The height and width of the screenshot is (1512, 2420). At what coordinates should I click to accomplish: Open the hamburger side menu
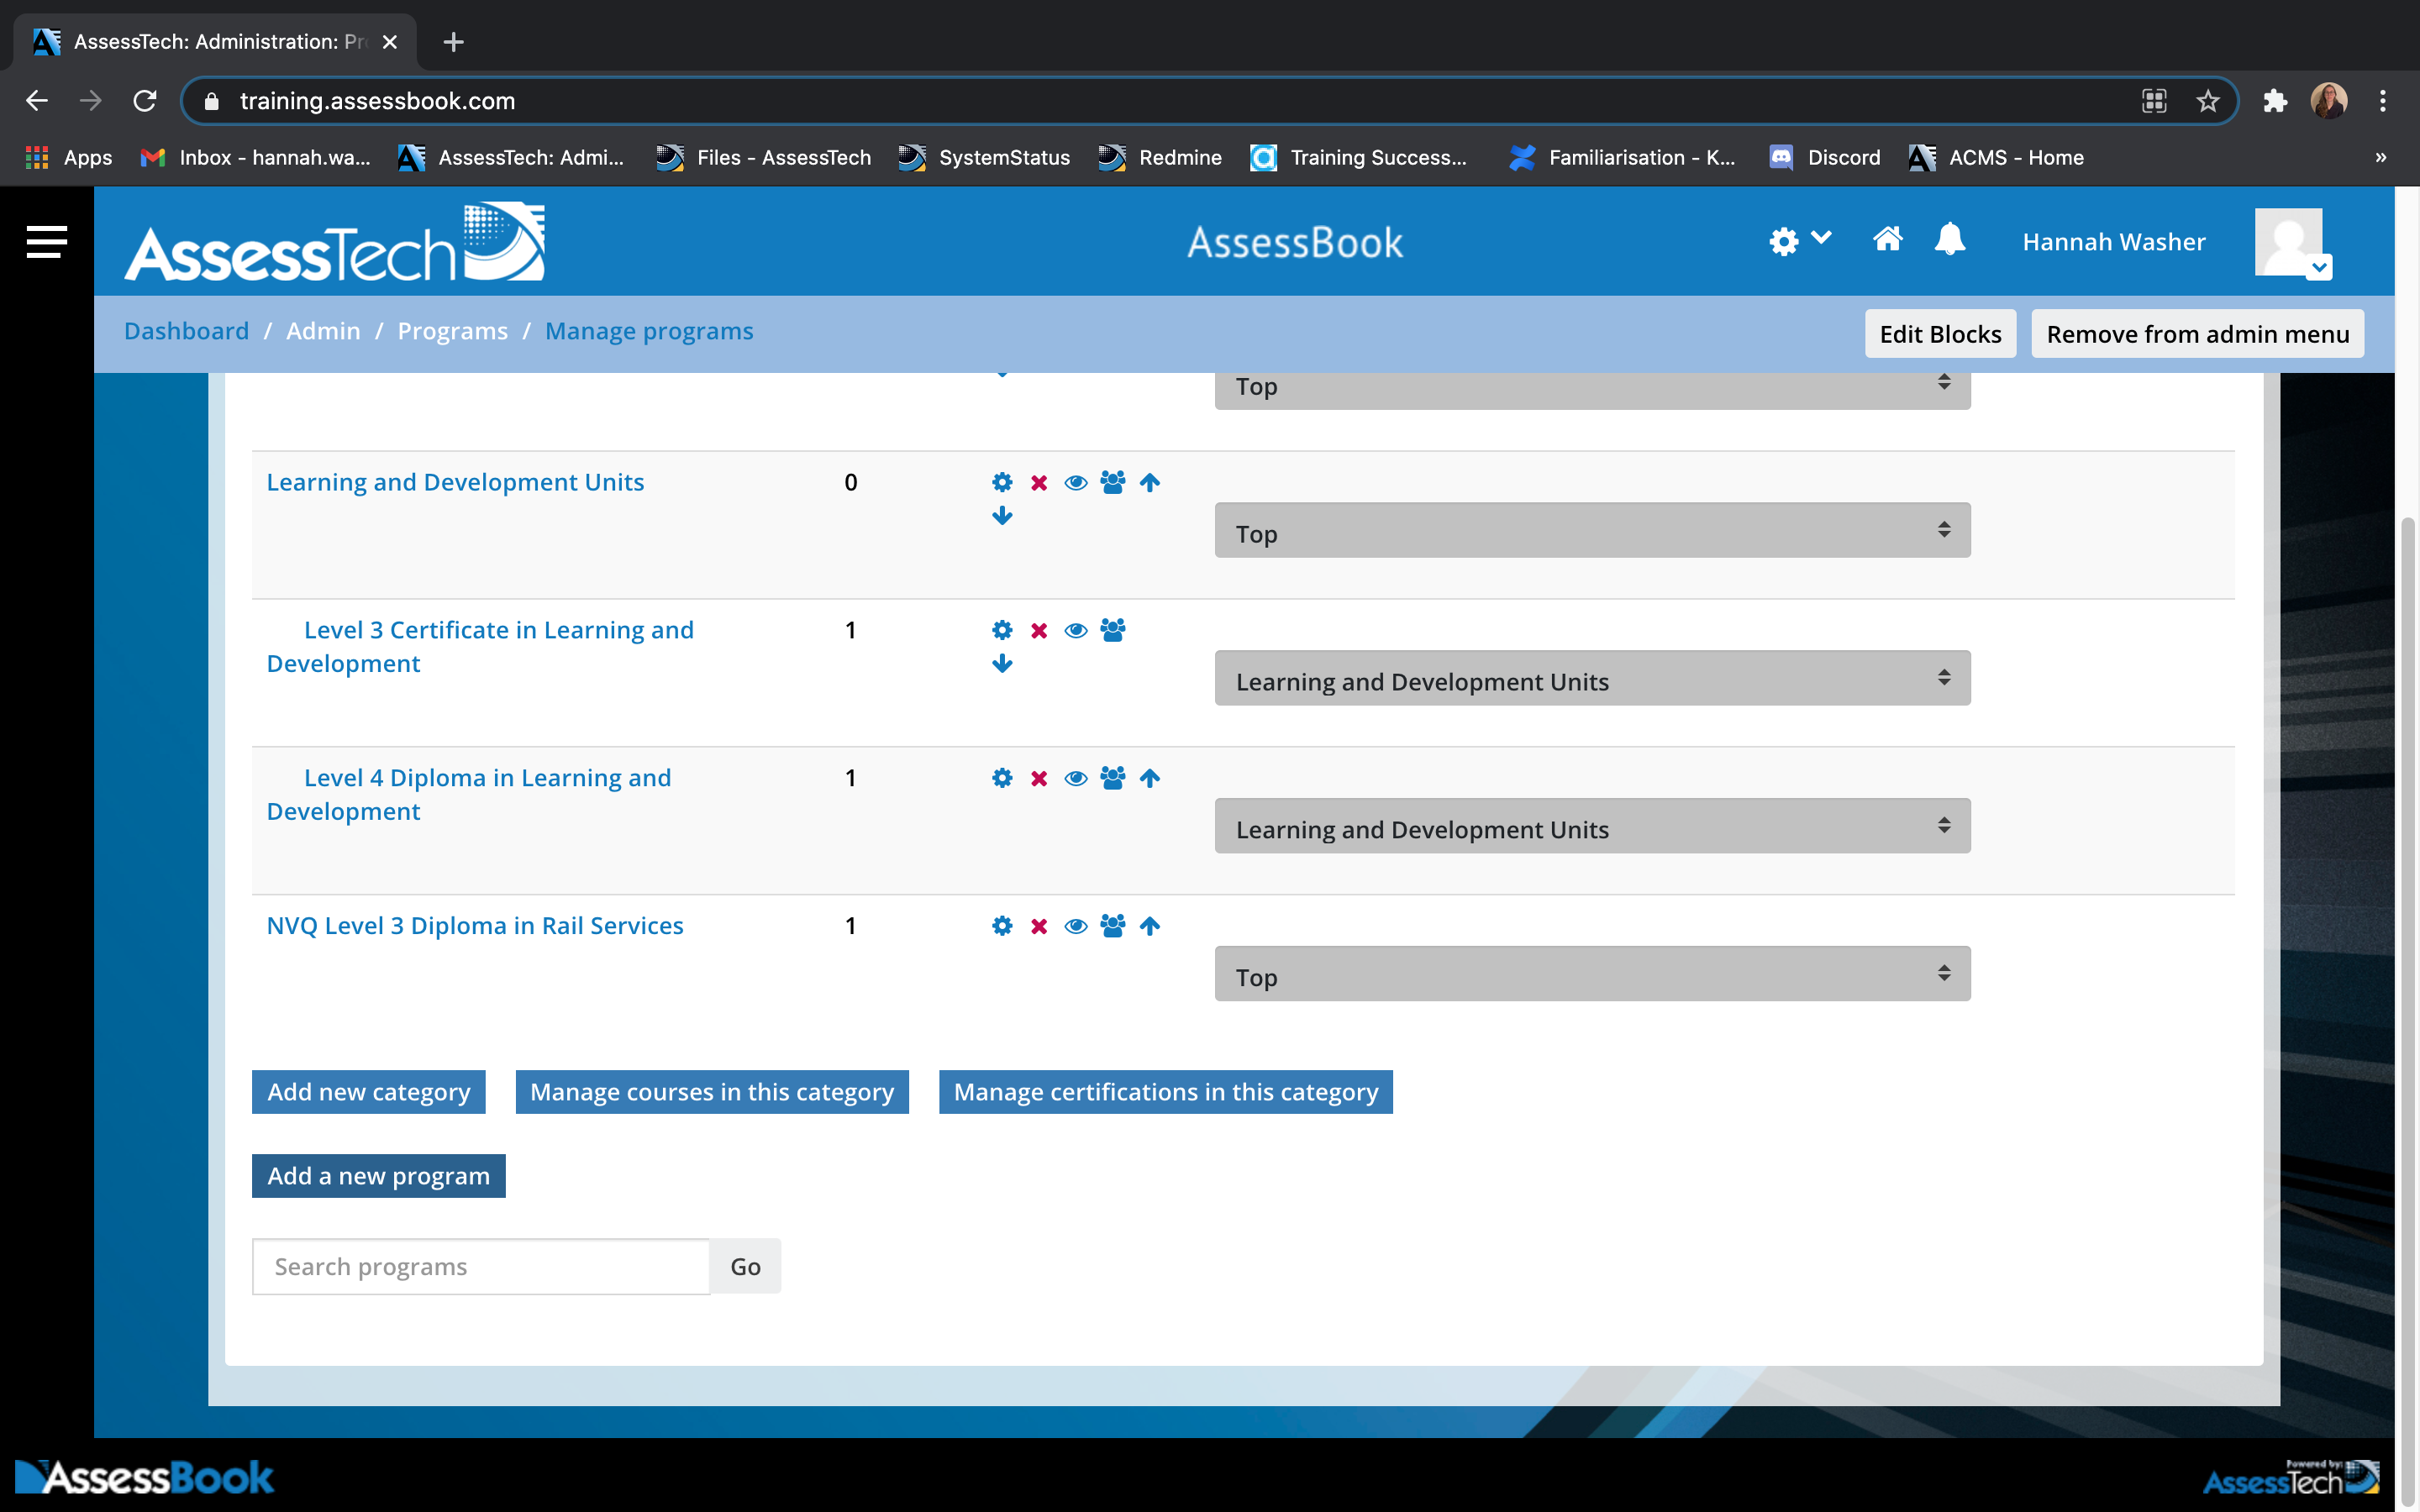point(46,241)
